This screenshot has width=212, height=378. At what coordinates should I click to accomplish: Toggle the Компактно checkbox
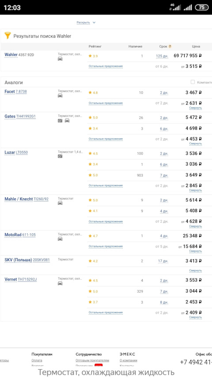tap(193, 82)
